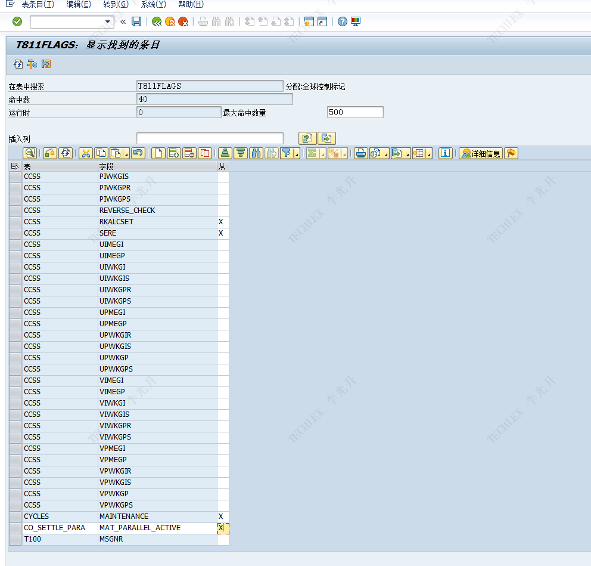591x566 pixels.
Task: Click the Refresh icon under the title
Action: click(18, 64)
